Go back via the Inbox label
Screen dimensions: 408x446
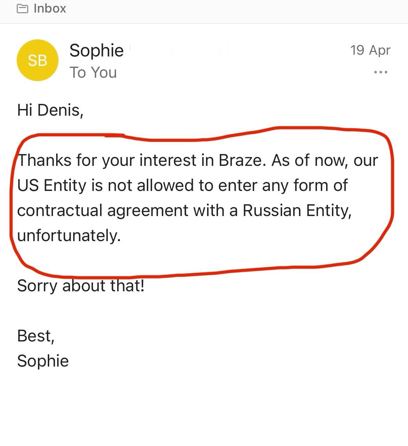[x=50, y=8]
